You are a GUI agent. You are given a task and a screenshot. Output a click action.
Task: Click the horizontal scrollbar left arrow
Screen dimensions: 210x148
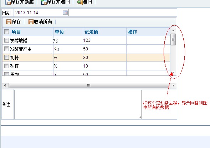(5, 85)
